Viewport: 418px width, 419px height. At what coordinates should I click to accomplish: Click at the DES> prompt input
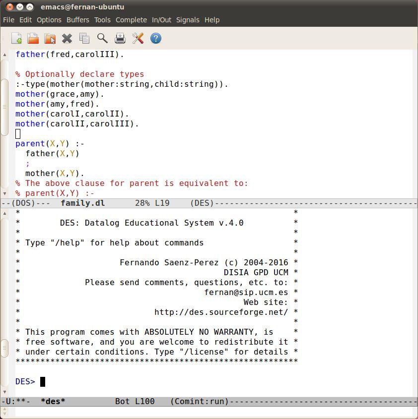tap(43, 382)
